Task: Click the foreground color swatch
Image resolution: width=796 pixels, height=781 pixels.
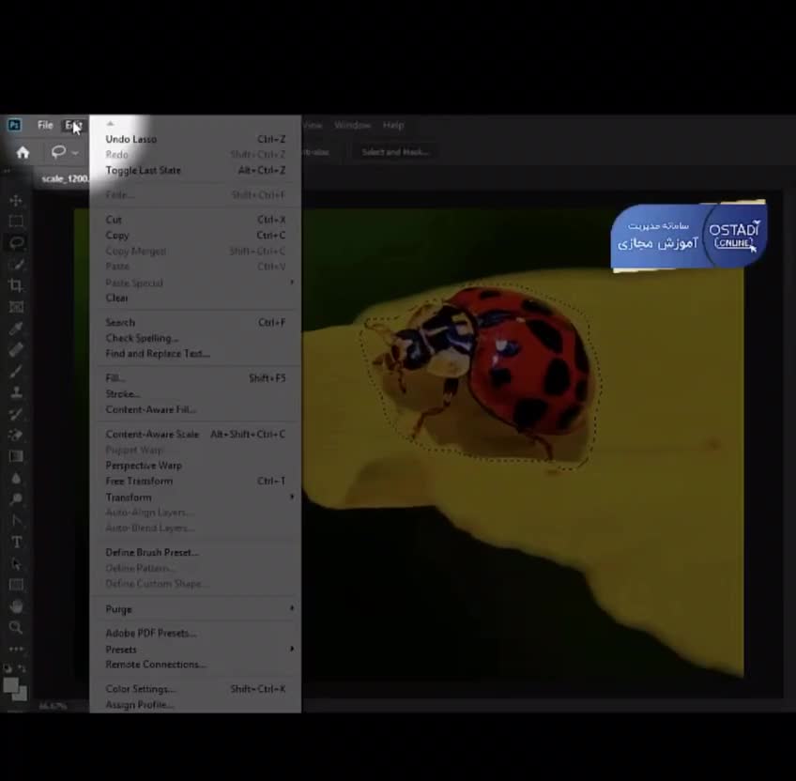Action: (12, 684)
